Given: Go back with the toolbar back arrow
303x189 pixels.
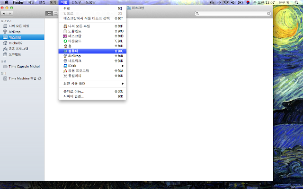Looking at the screenshot, I should click(x=4, y=14).
